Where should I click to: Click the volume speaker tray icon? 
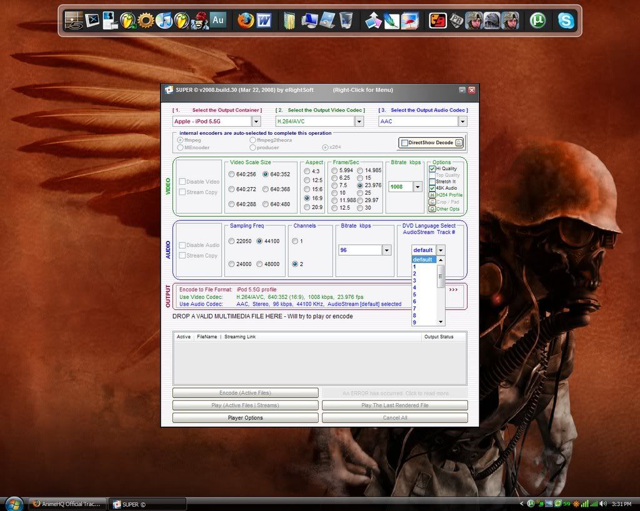[604, 504]
